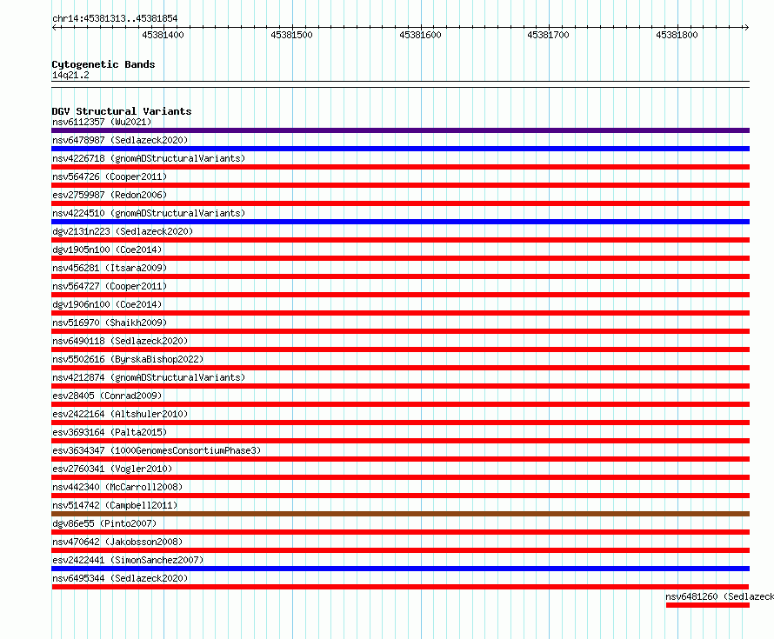
Task: Click the short red nsv6481260 bar
Action: 708,605
